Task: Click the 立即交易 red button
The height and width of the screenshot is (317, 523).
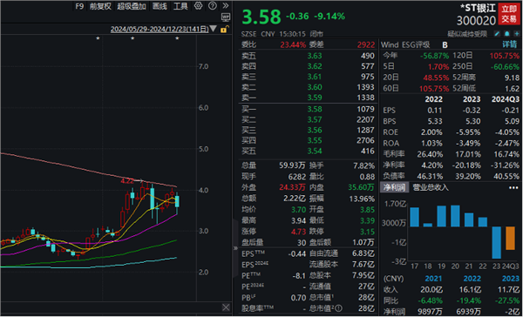Action: click(509, 13)
